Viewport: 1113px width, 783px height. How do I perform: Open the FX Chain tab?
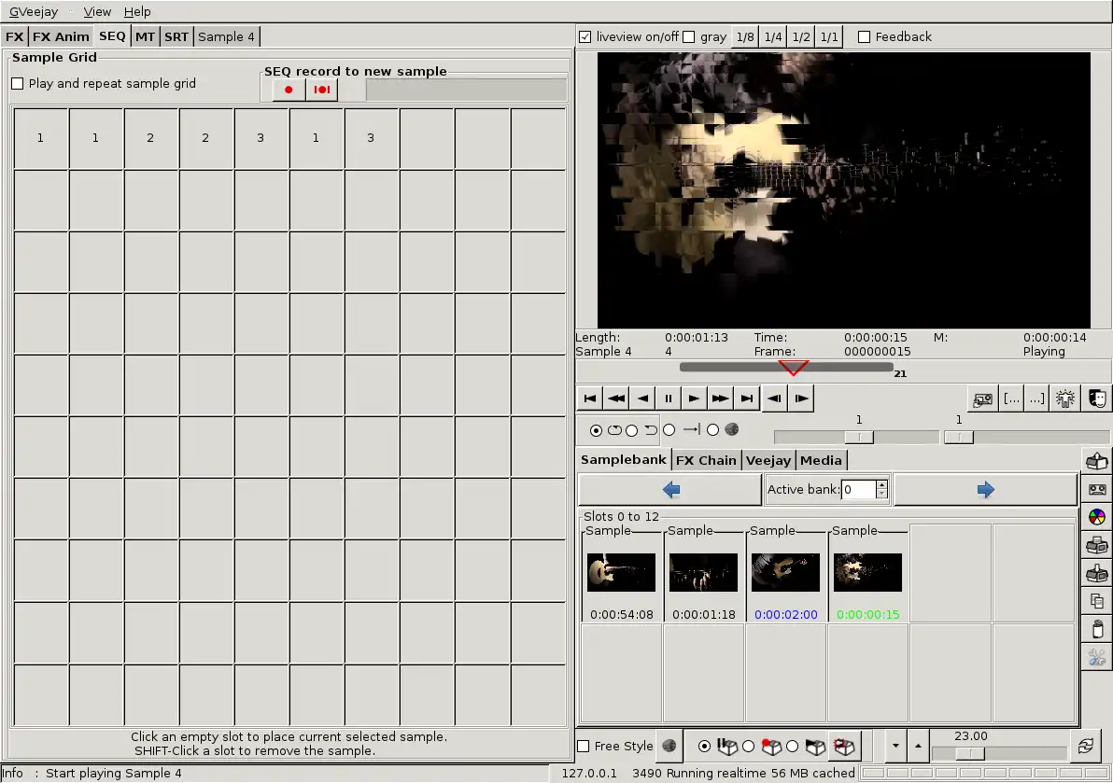(706, 460)
